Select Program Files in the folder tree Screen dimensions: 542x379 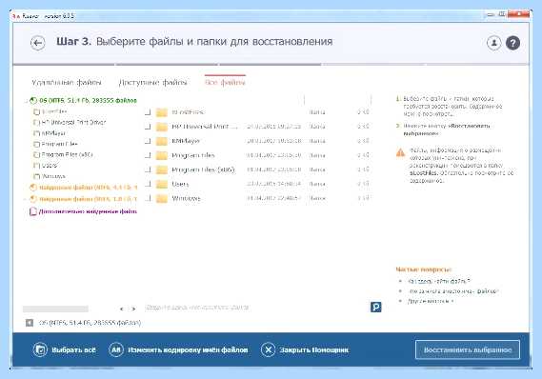[59, 144]
